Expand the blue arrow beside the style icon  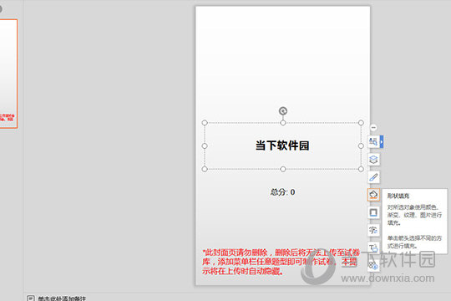click(x=382, y=141)
